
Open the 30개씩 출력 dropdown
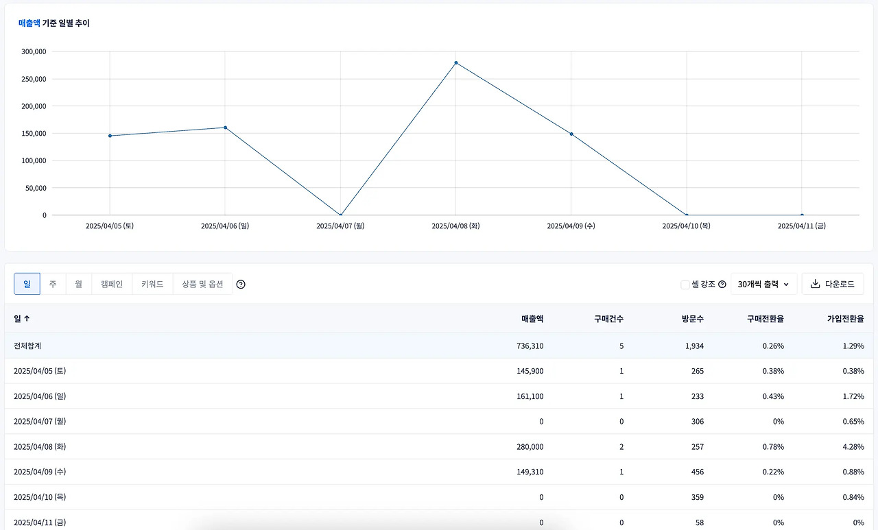tap(763, 284)
